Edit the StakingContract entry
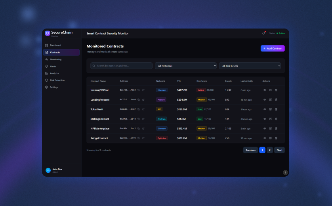This screenshot has width=332, height=206. click(x=271, y=119)
